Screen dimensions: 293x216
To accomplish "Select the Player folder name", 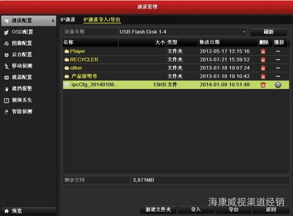I will [77, 51].
